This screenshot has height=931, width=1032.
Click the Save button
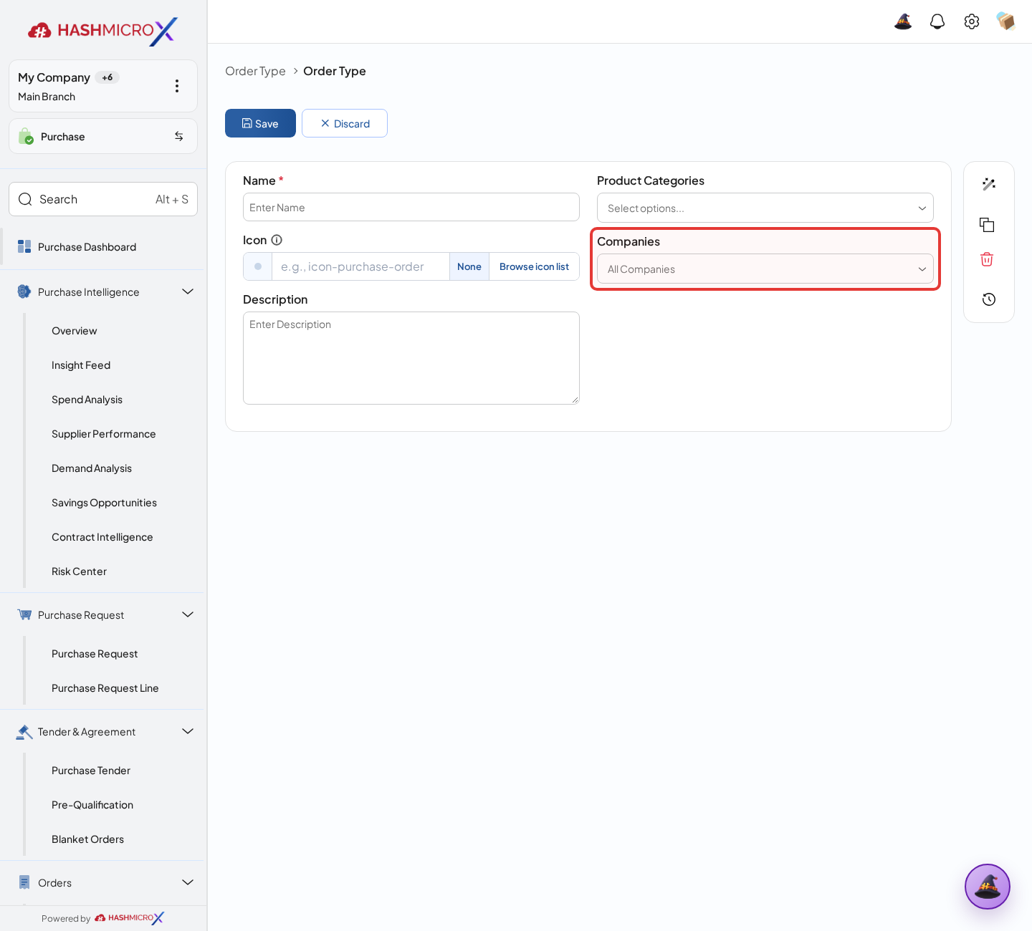[260, 123]
